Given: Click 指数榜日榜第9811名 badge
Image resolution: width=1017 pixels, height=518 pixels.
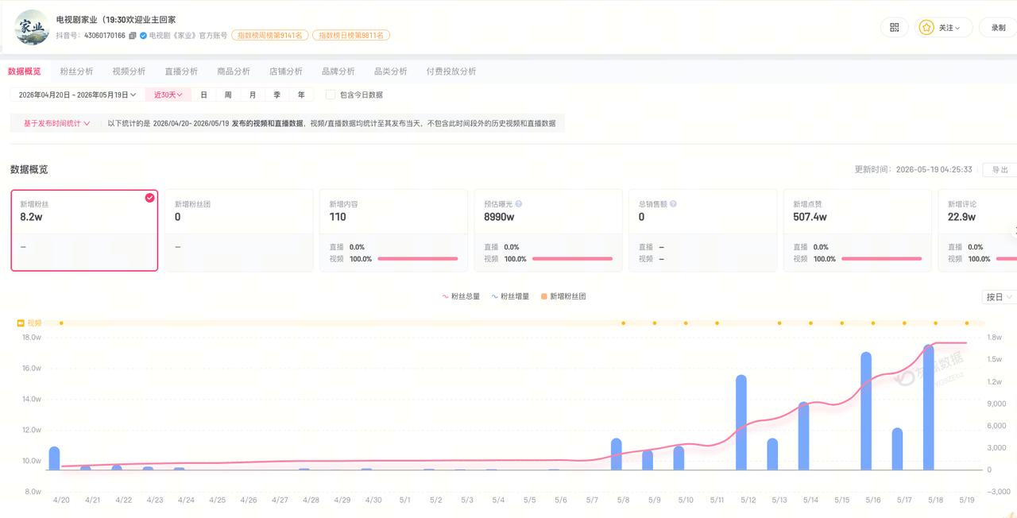Looking at the screenshot, I should (x=350, y=36).
